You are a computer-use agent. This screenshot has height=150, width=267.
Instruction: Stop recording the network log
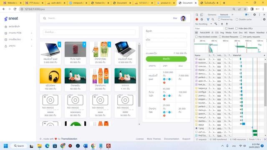[197, 20]
